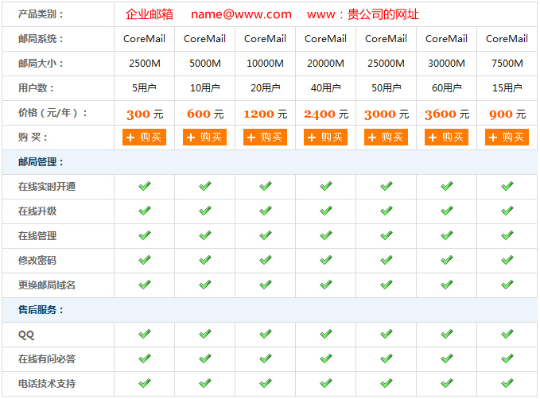Screen dimensions: 540x399
Task: Click CoreMail above the 2500M plan
Action: pos(144,39)
